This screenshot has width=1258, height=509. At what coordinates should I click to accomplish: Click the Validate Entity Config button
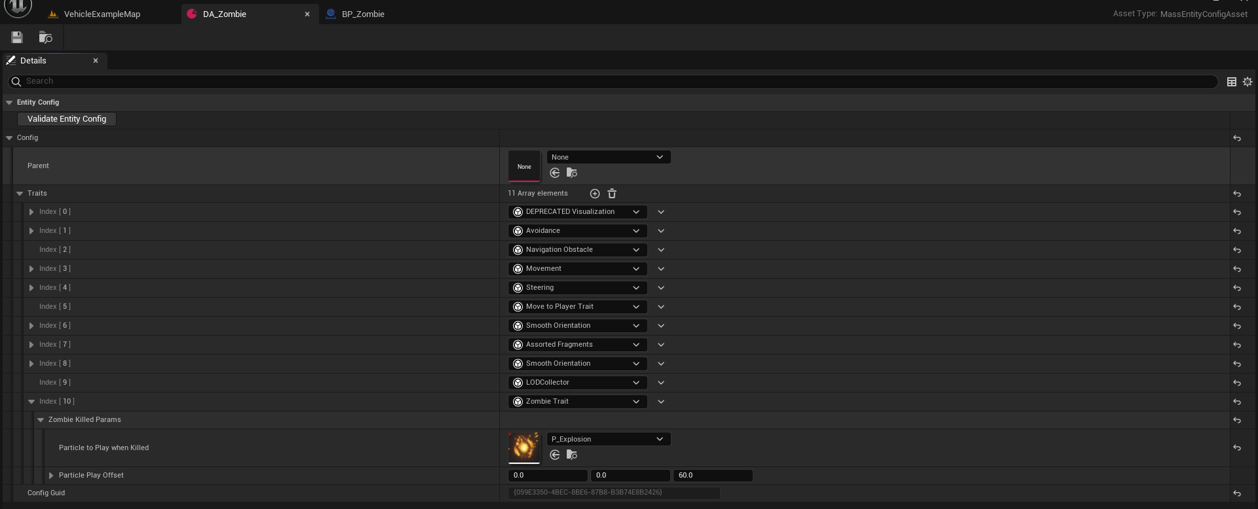pyautogui.click(x=67, y=119)
